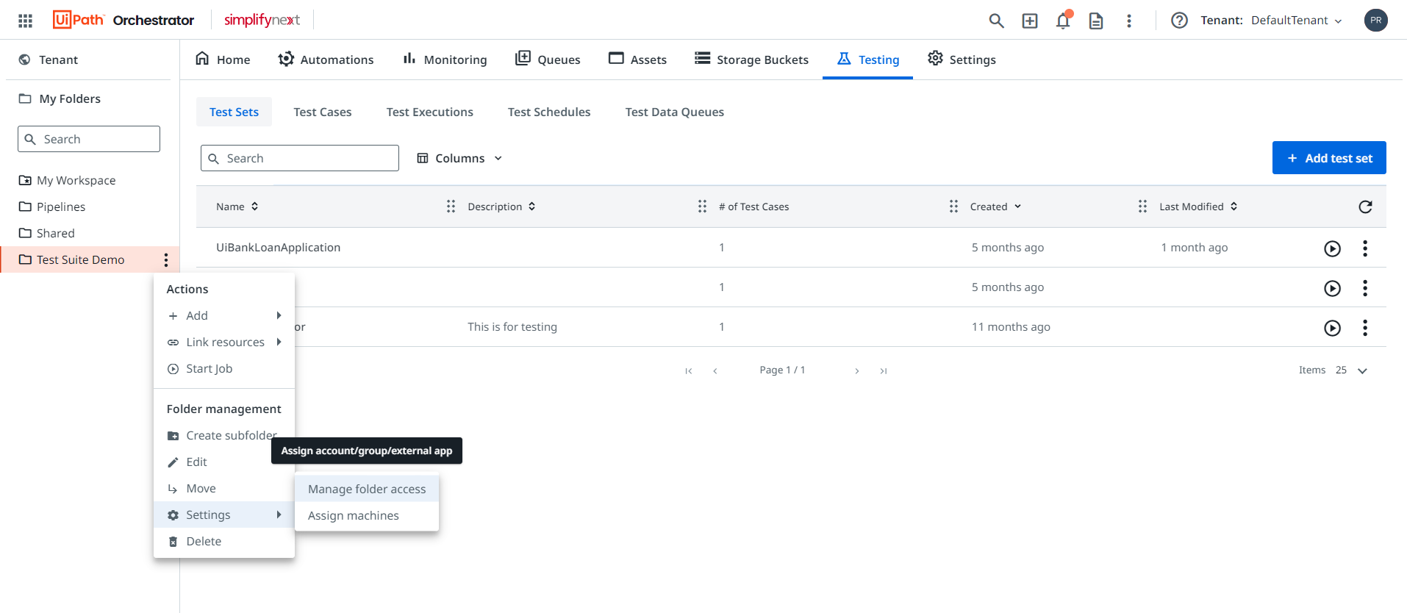Expand the Columns dropdown

(x=459, y=158)
